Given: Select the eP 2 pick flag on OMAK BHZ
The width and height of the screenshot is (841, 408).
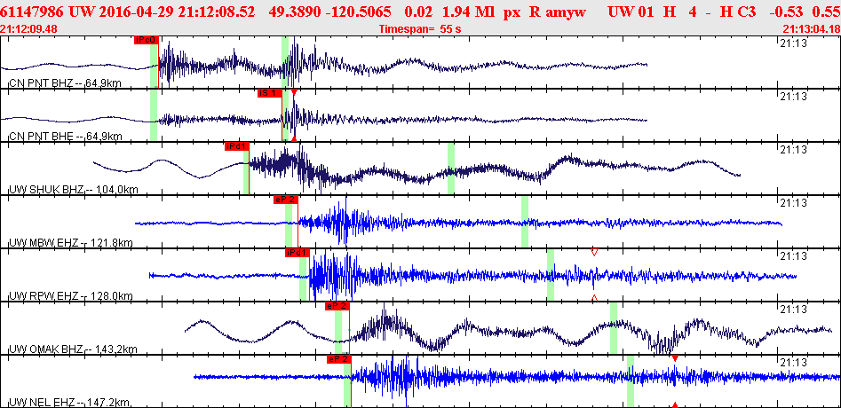Looking at the screenshot, I should (337, 306).
